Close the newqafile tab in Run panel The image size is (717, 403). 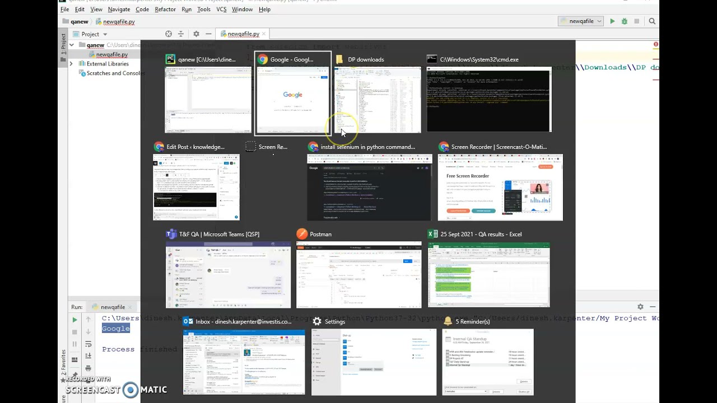pyautogui.click(x=130, y=307)
